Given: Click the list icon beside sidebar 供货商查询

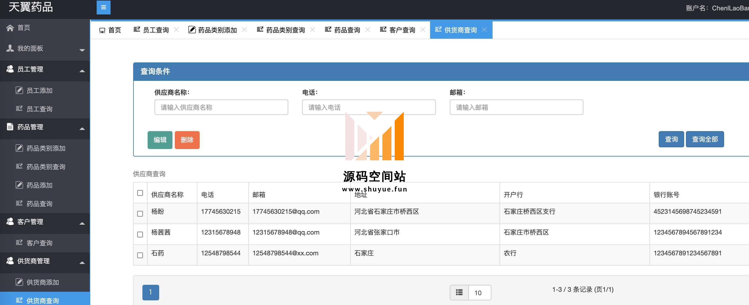Looking at the screenshot, I should point(19,300).
